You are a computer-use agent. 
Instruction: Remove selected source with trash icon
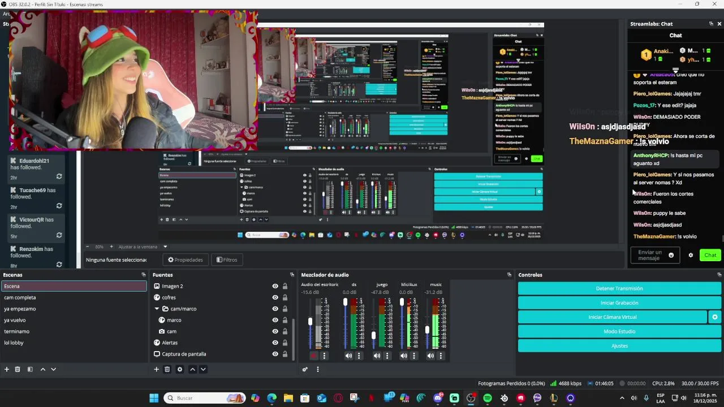[x=167, y=369]
